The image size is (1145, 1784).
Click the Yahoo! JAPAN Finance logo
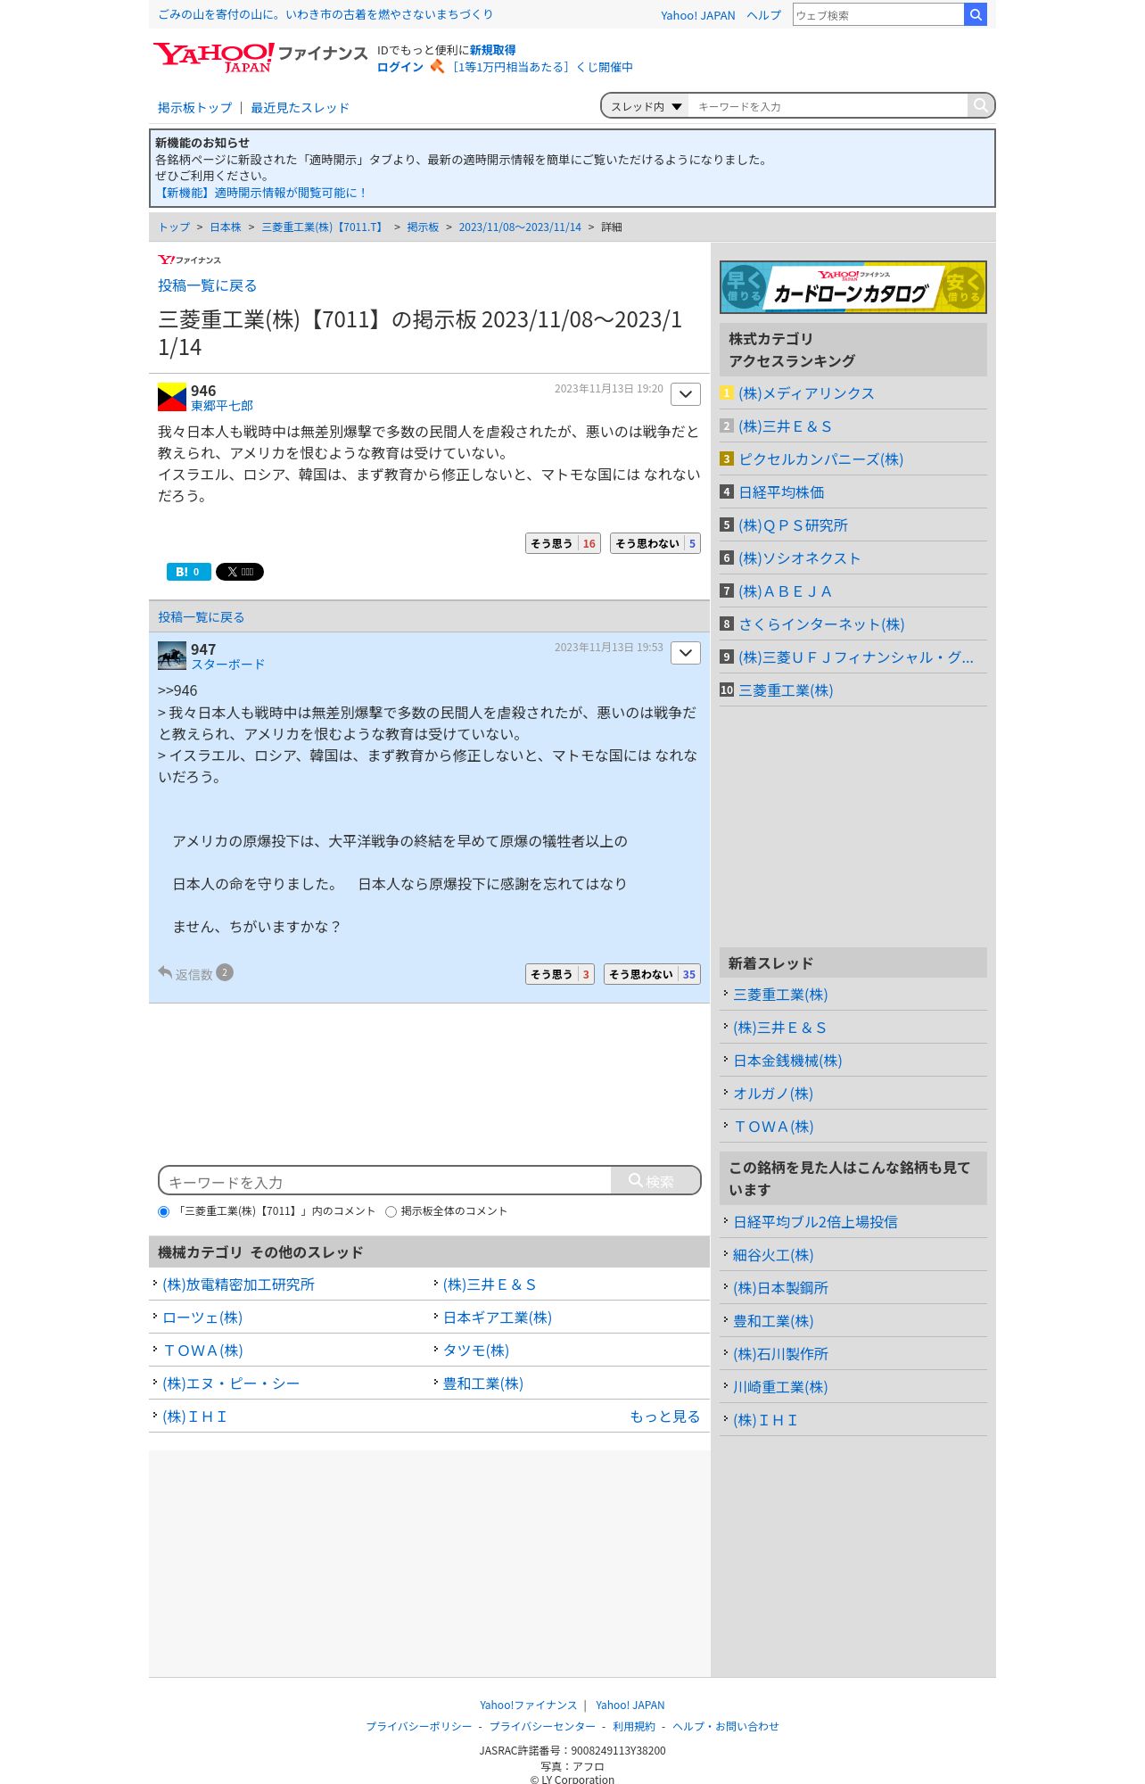(259, 57)
